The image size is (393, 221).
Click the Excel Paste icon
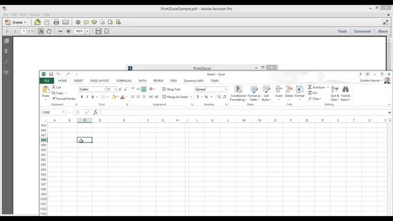point(45,90)
